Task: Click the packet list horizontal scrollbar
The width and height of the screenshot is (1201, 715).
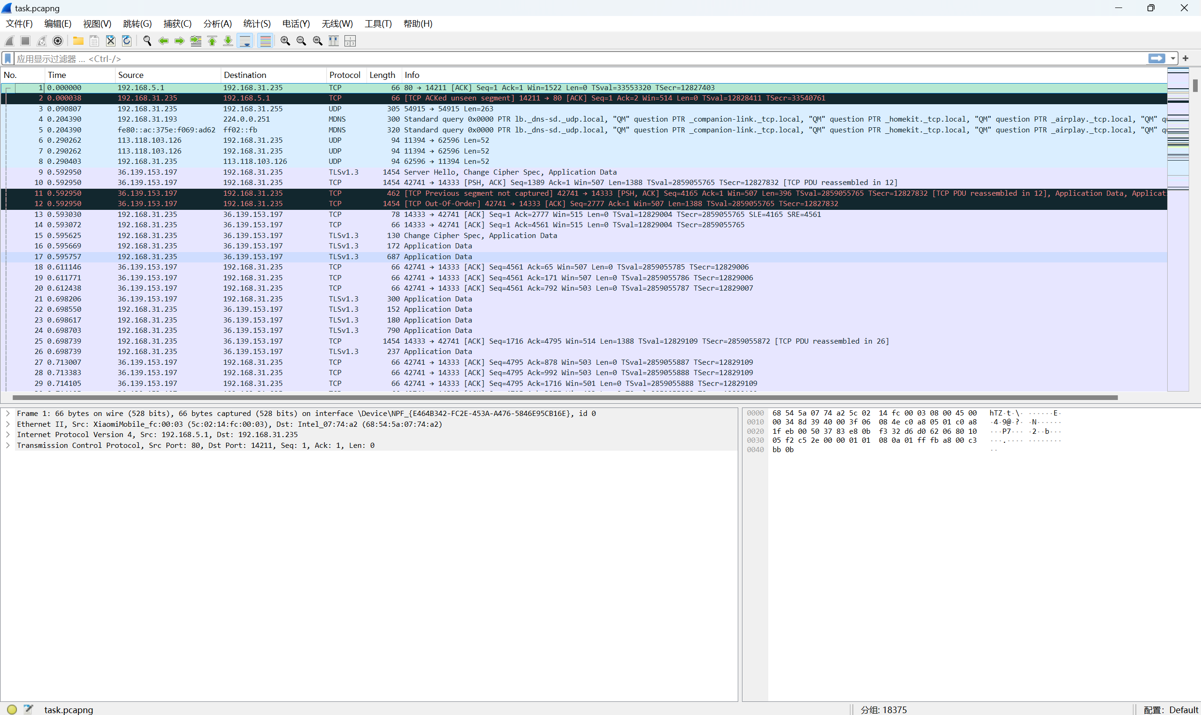Action: [x=565, y=398]
